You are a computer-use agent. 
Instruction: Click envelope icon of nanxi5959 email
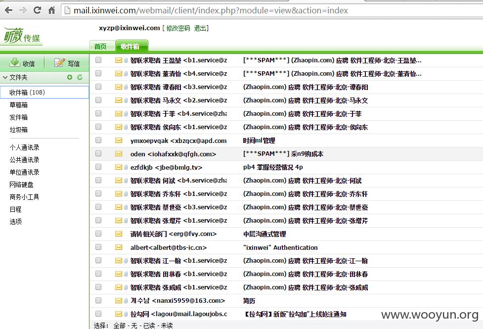point(119,300)
